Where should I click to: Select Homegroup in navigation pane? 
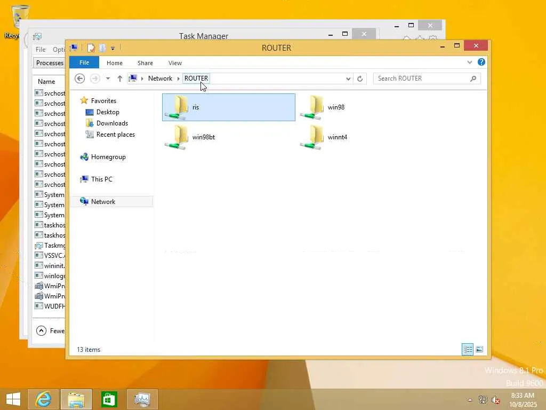coord(108,157)
